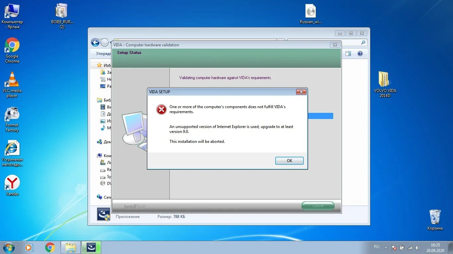Confirm the VIDA SETUP error with OK
Screen dimensions: 453x254
coord(289,161)
